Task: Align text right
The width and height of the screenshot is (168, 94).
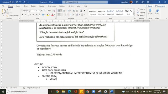Action: point(65,15)
